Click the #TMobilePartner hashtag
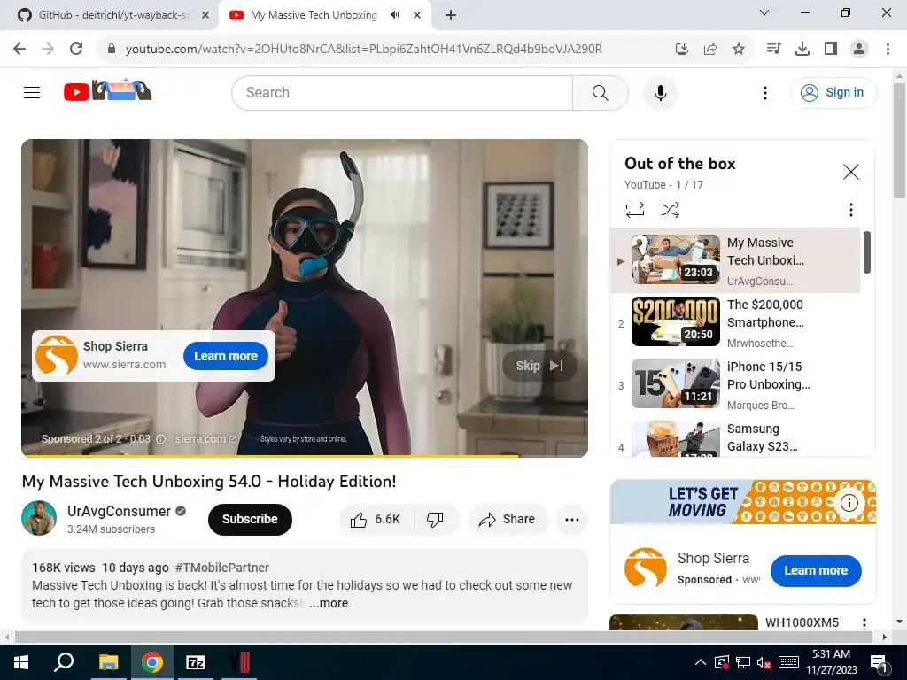This screenshot has height=680, width=907. pos(222,568)
